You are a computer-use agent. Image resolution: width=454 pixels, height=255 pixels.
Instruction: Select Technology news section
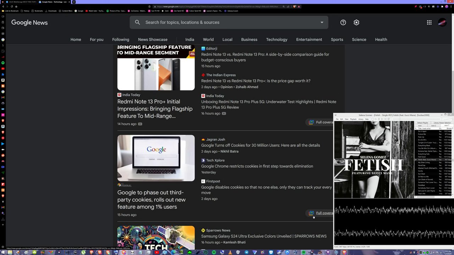pyautogui.click(x=277, y=39)
